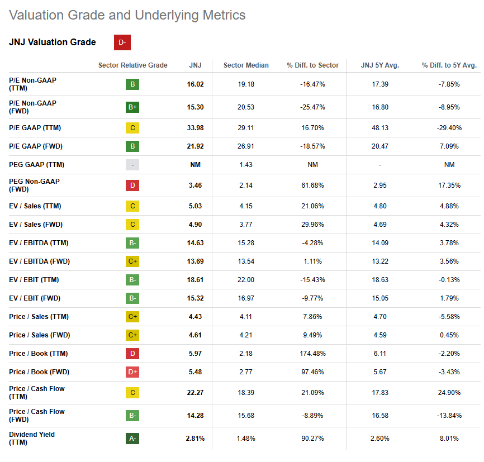Click the Dividend Yield (TTM) row label
The image size is (484, 462).
(32, 439)
